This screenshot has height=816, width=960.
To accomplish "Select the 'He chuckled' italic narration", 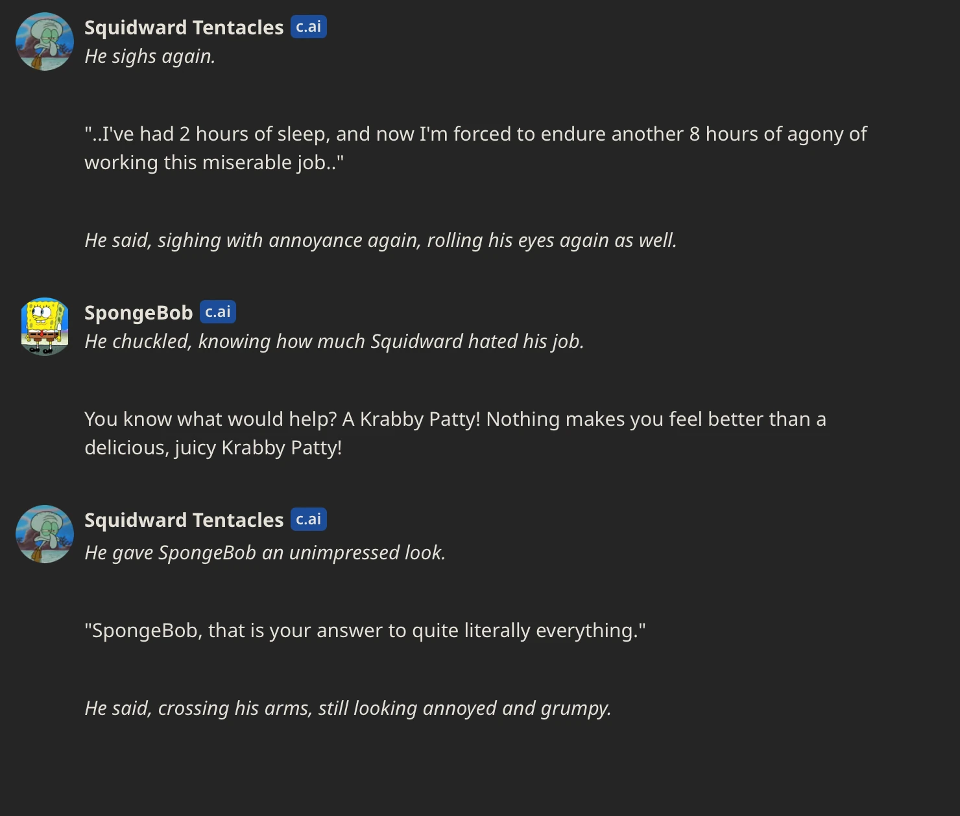I will [334, 341].
